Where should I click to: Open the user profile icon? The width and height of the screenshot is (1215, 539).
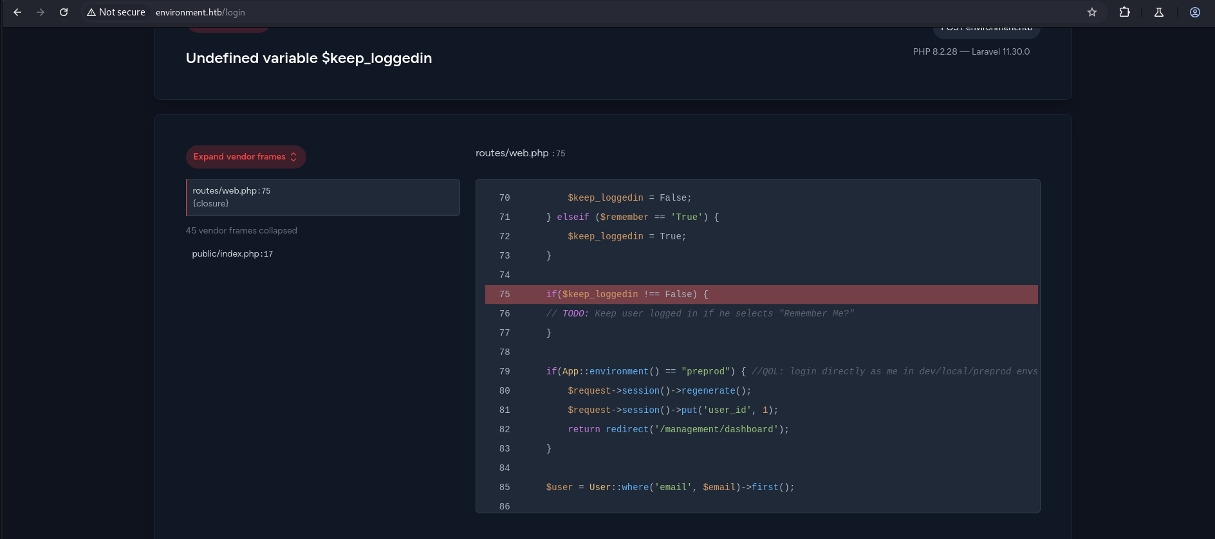coord(1195,12)
